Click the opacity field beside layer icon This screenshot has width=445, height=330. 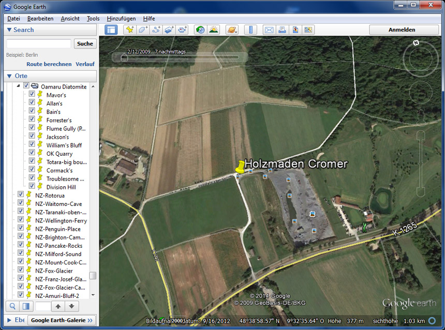point(43,306)
